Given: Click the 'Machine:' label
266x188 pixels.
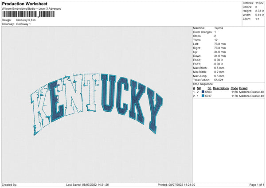Looking at the screenshot, I should point(199,28).
